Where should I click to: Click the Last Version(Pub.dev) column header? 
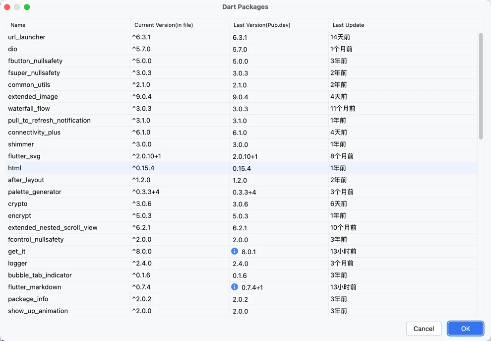pos(262,25)
